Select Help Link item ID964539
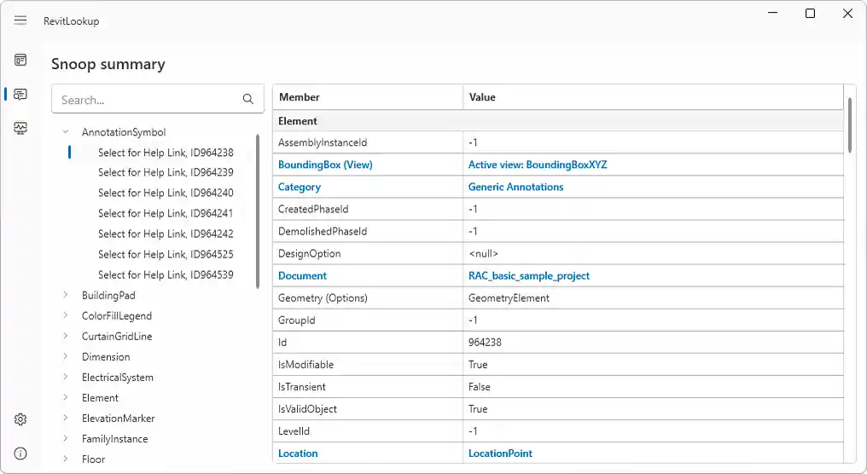 (x=166, y=275)
